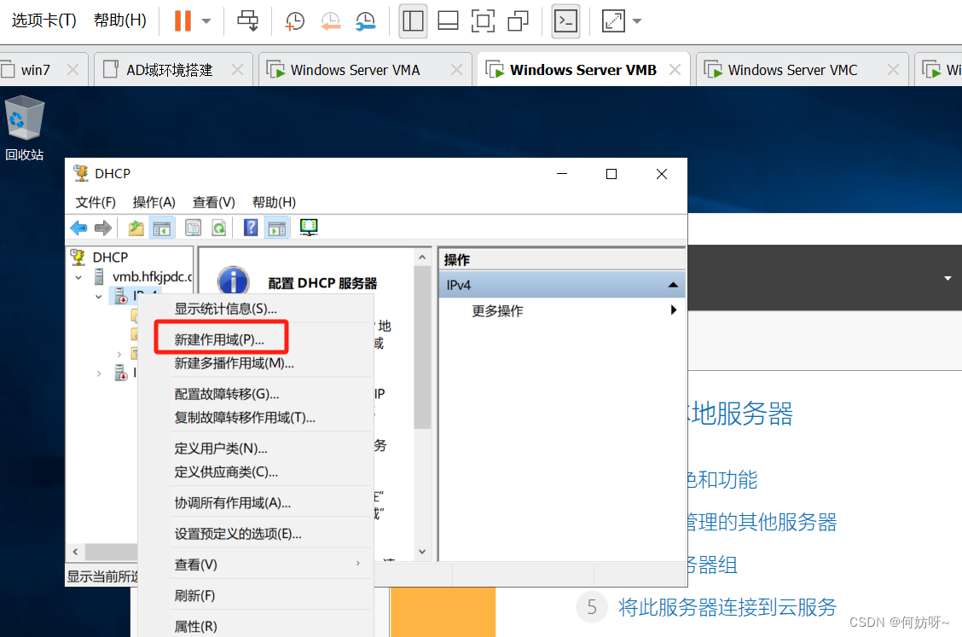Image resolution: width=962 pixels, height=637 pixels.
Task: Choose 刷新(F) from context menu
Action: pos(194,596)
